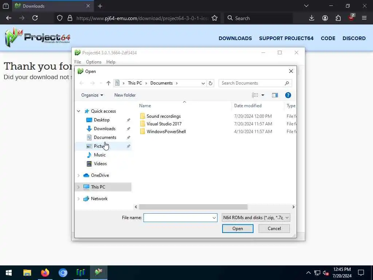Expand the OneDrive tree node

(x=79, y=175)
